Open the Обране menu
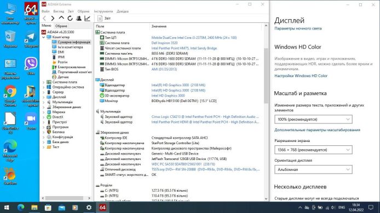The image size is (380, 213). point(83,11)
